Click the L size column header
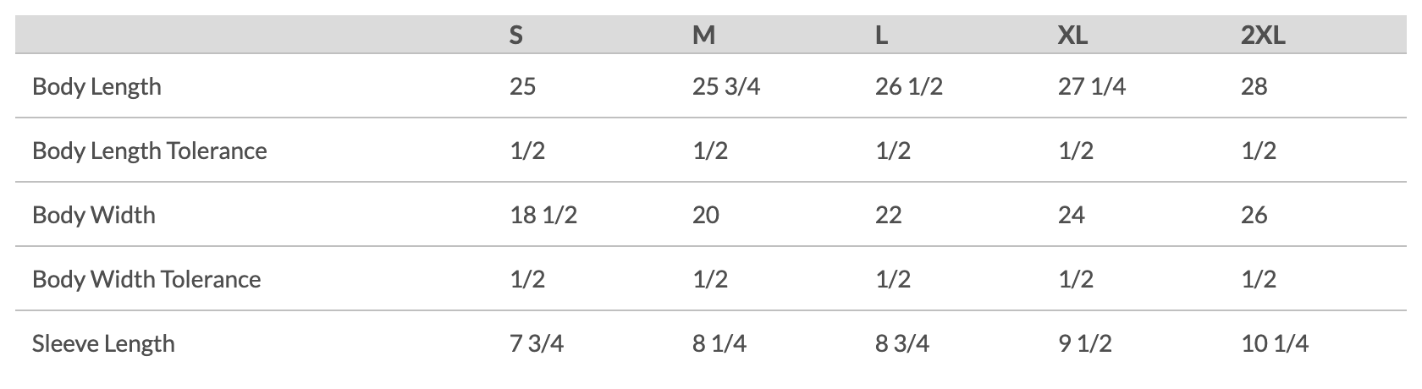1422x389 pixels. click(x=881, y=35)
